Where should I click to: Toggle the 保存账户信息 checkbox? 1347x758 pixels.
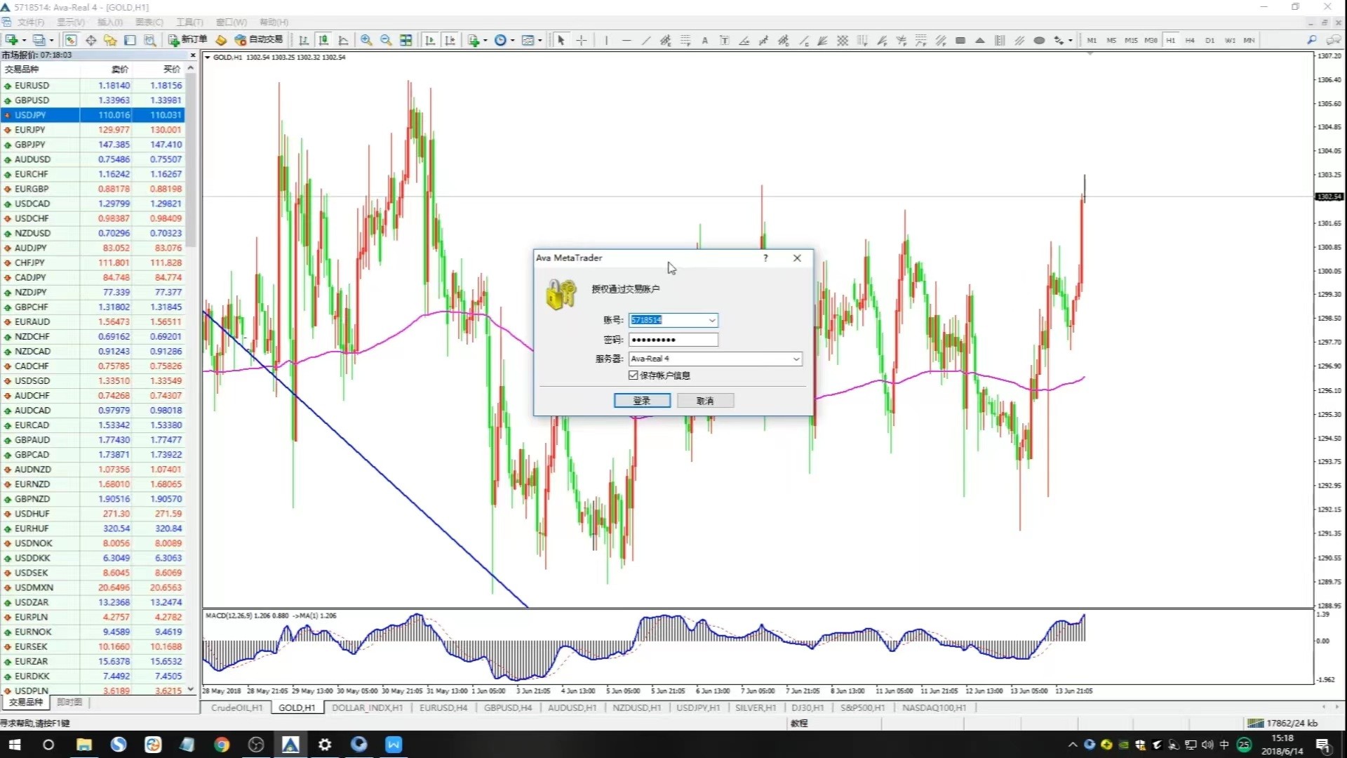click(634, 375)
